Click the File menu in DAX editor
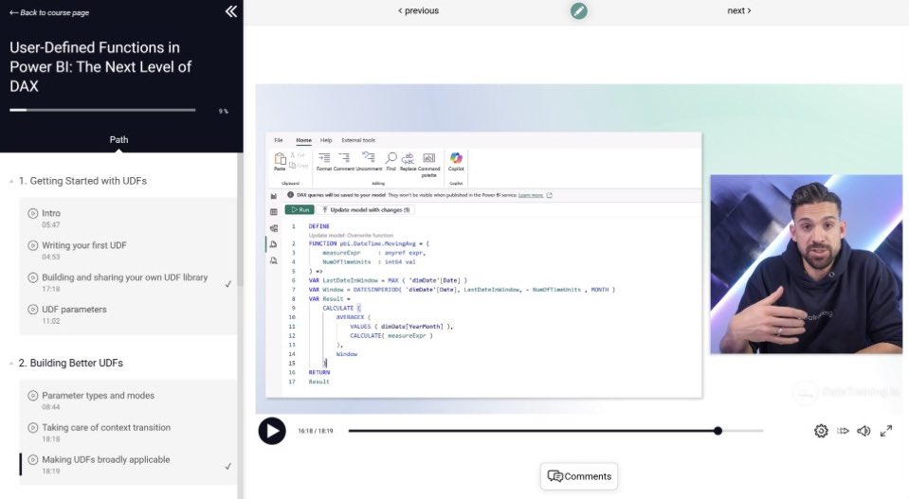The height and width of the screenshot is (499, 909). click(x=279, y=140)
